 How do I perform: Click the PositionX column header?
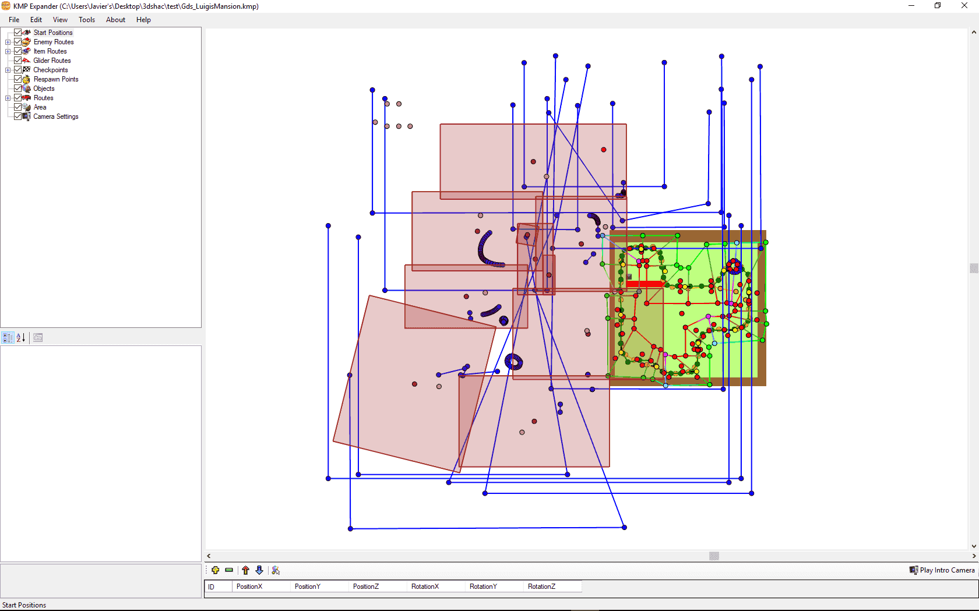[261, 587]
